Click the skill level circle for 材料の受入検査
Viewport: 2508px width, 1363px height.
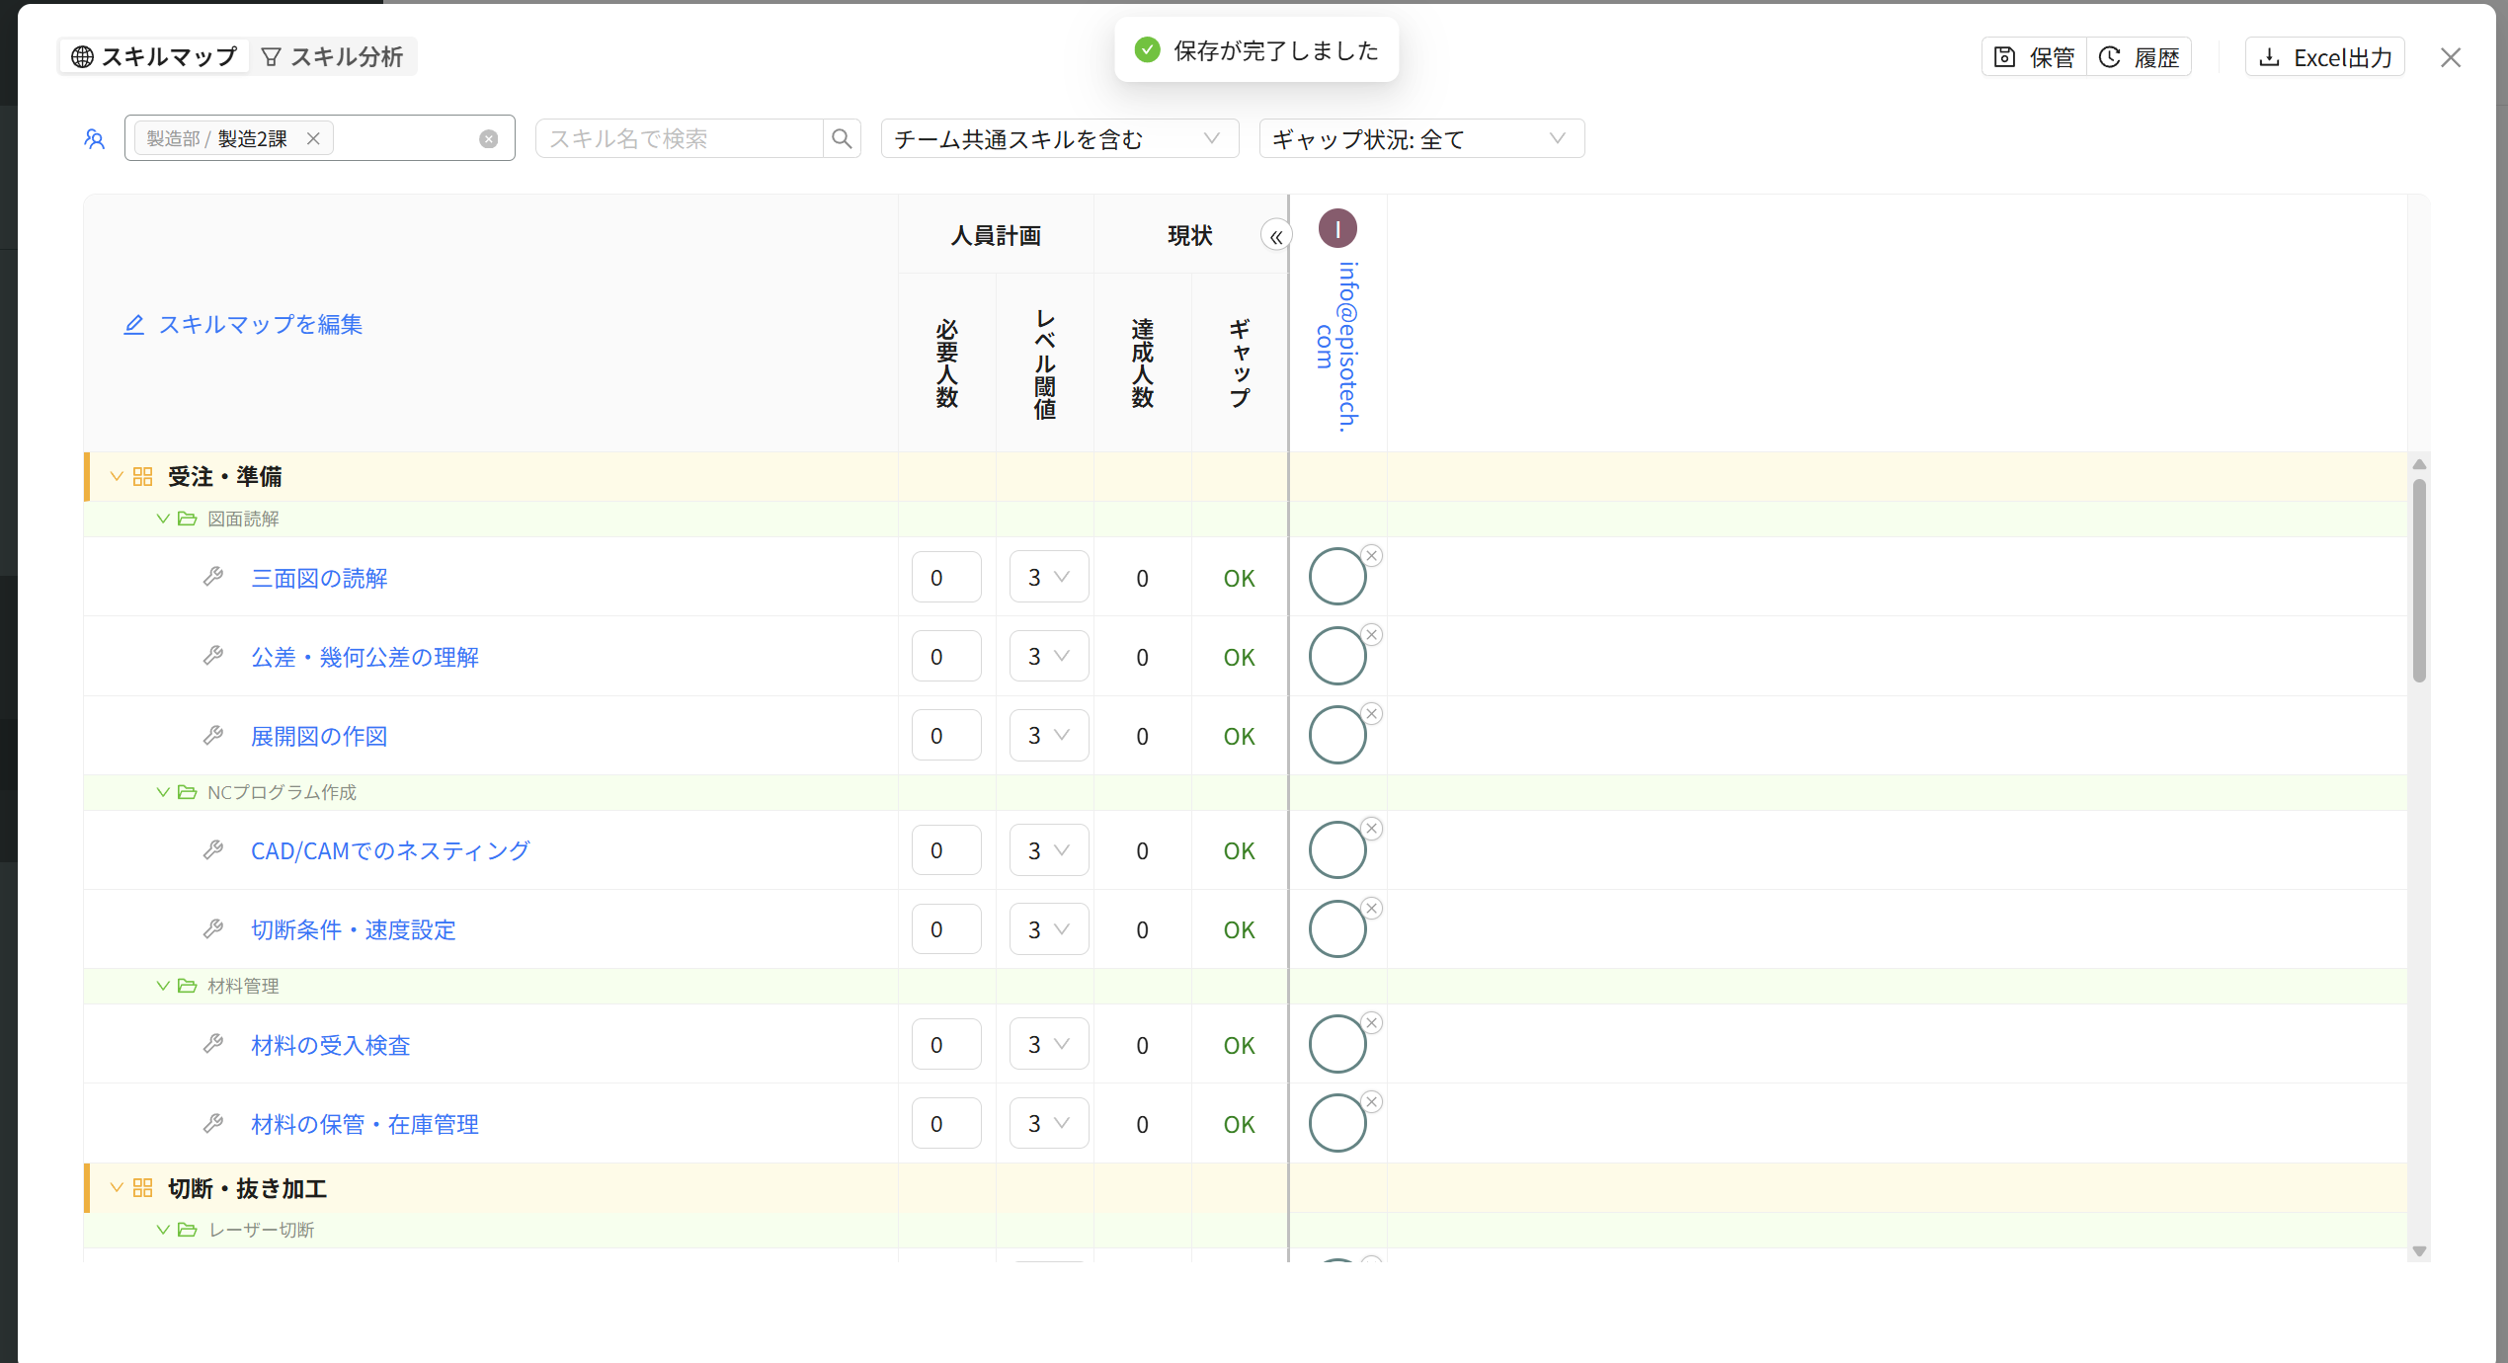tap(1337, 1044)
